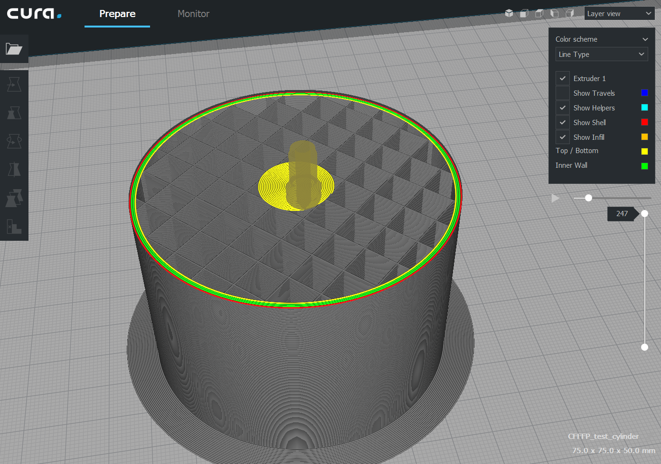
Task: Select the Support Blocker tool
Action: pyautogui.click(x=14, y=227)
